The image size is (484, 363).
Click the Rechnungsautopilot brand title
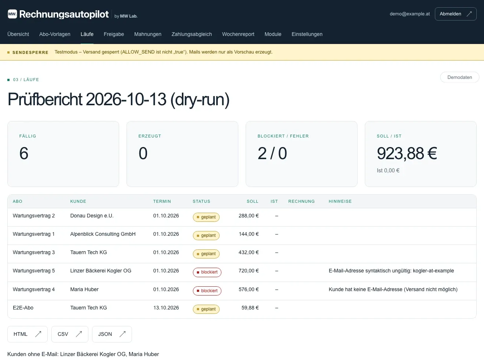click(64, 14)
